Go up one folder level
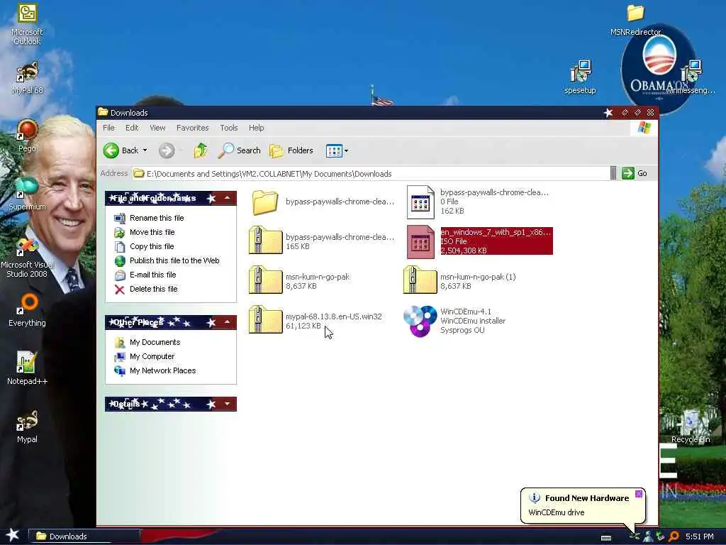Screen dimensions: 726x545 (201, 150)
